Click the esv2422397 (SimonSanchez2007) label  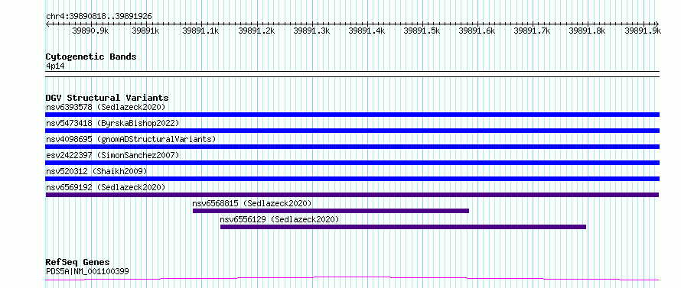(112, 155)
